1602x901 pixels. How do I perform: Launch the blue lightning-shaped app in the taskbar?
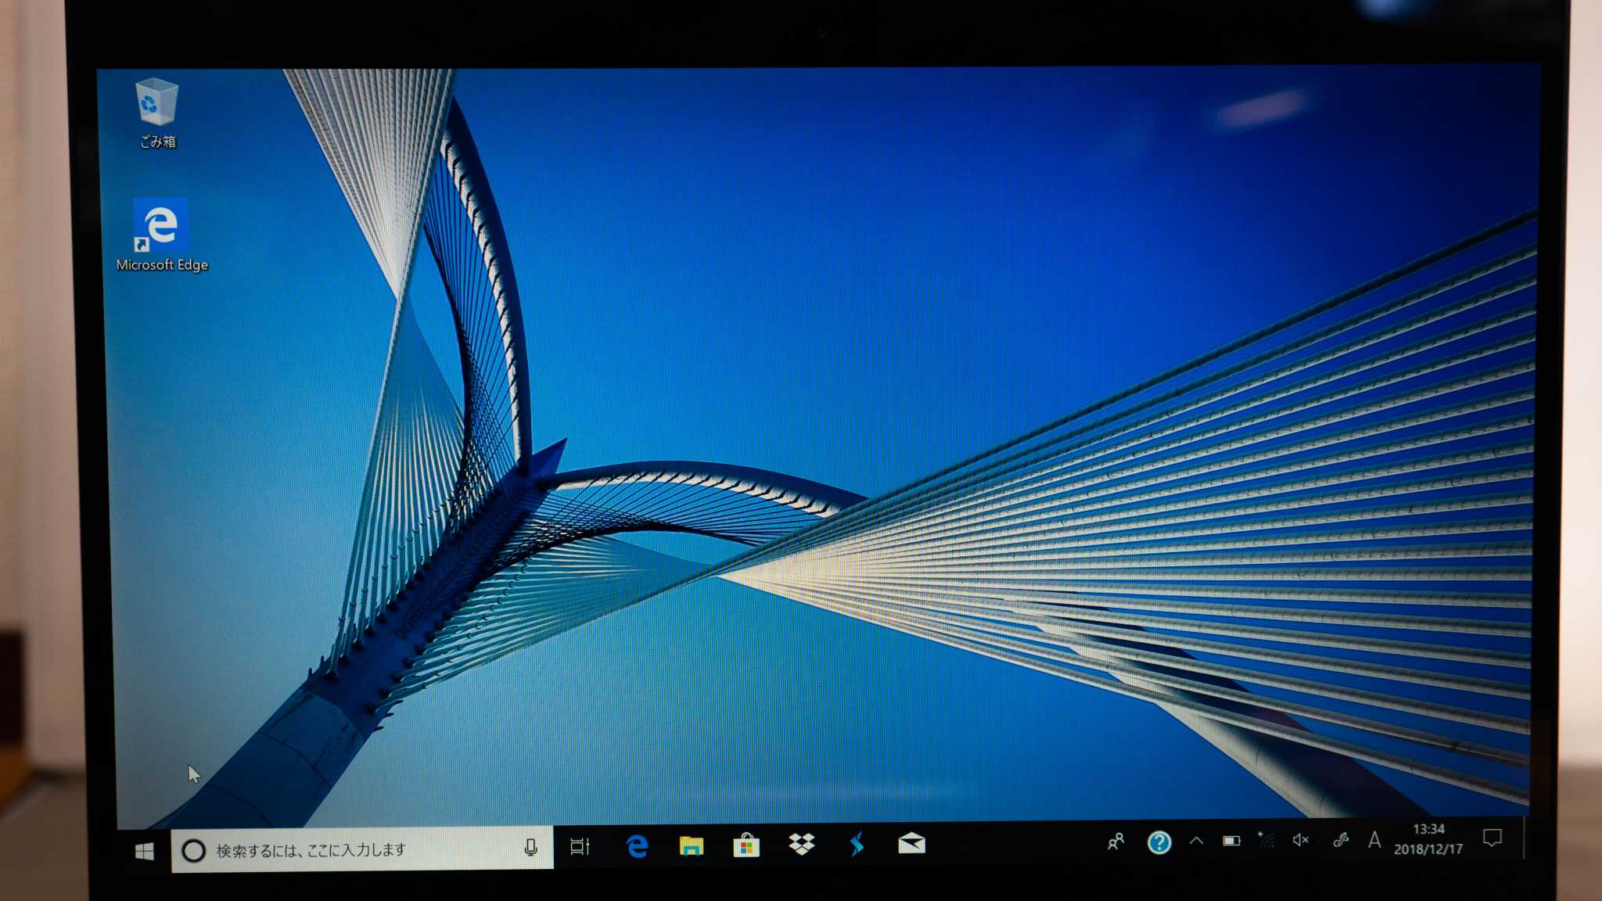857,844
